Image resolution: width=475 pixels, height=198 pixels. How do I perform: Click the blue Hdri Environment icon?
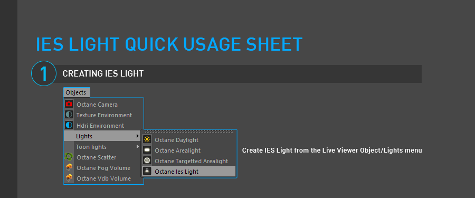click(69, 125)
